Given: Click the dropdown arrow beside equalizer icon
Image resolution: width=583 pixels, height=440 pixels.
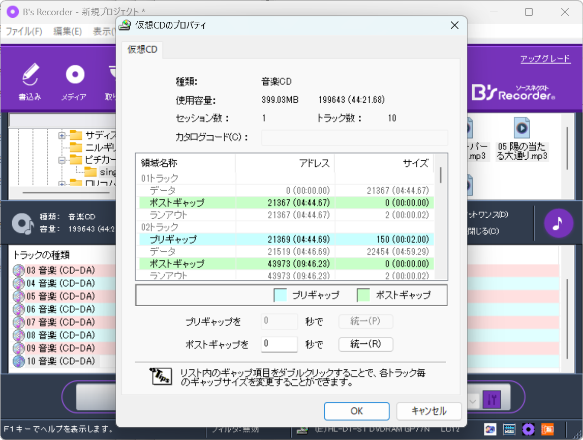Looking at the screenshot, I should pos(473,402).
